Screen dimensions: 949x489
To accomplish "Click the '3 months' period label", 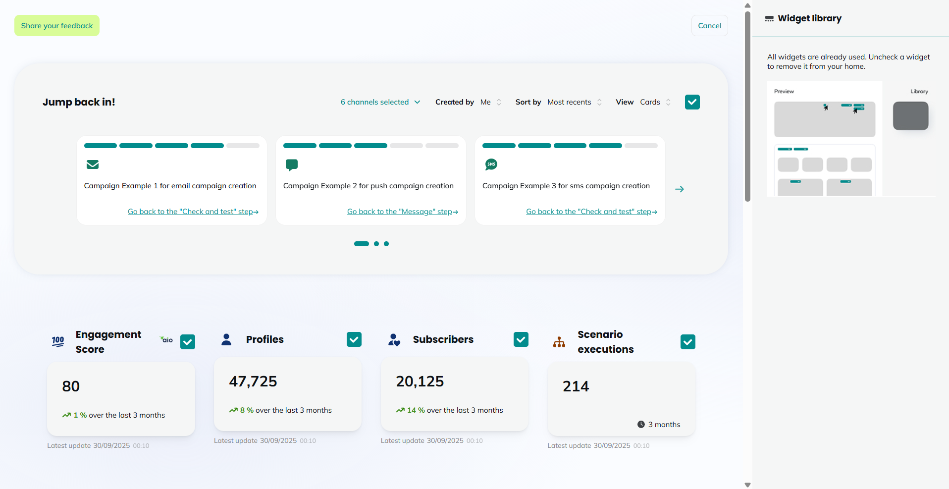I will tap(664, 425).
